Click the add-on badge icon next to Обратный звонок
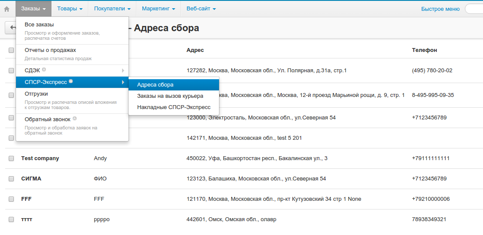The width and height of the screenshot is (483, 235). click(x=75, y=119)
